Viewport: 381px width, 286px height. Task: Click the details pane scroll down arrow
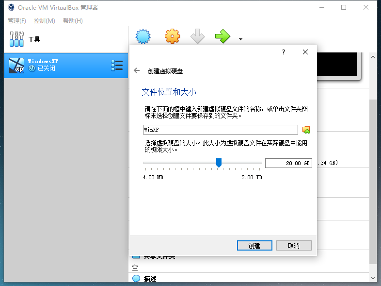373,278
